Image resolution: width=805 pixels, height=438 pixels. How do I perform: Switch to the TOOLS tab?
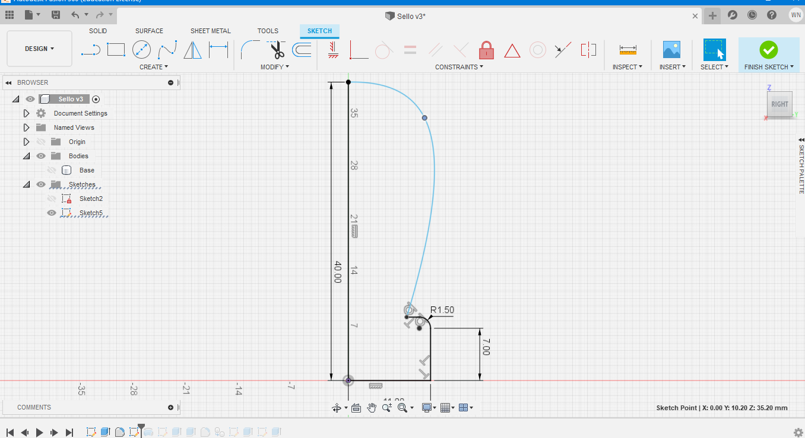(268, 31)
